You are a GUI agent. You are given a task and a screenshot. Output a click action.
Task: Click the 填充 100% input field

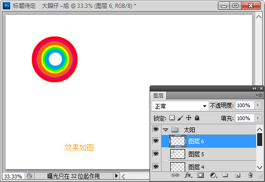point(245,118)
